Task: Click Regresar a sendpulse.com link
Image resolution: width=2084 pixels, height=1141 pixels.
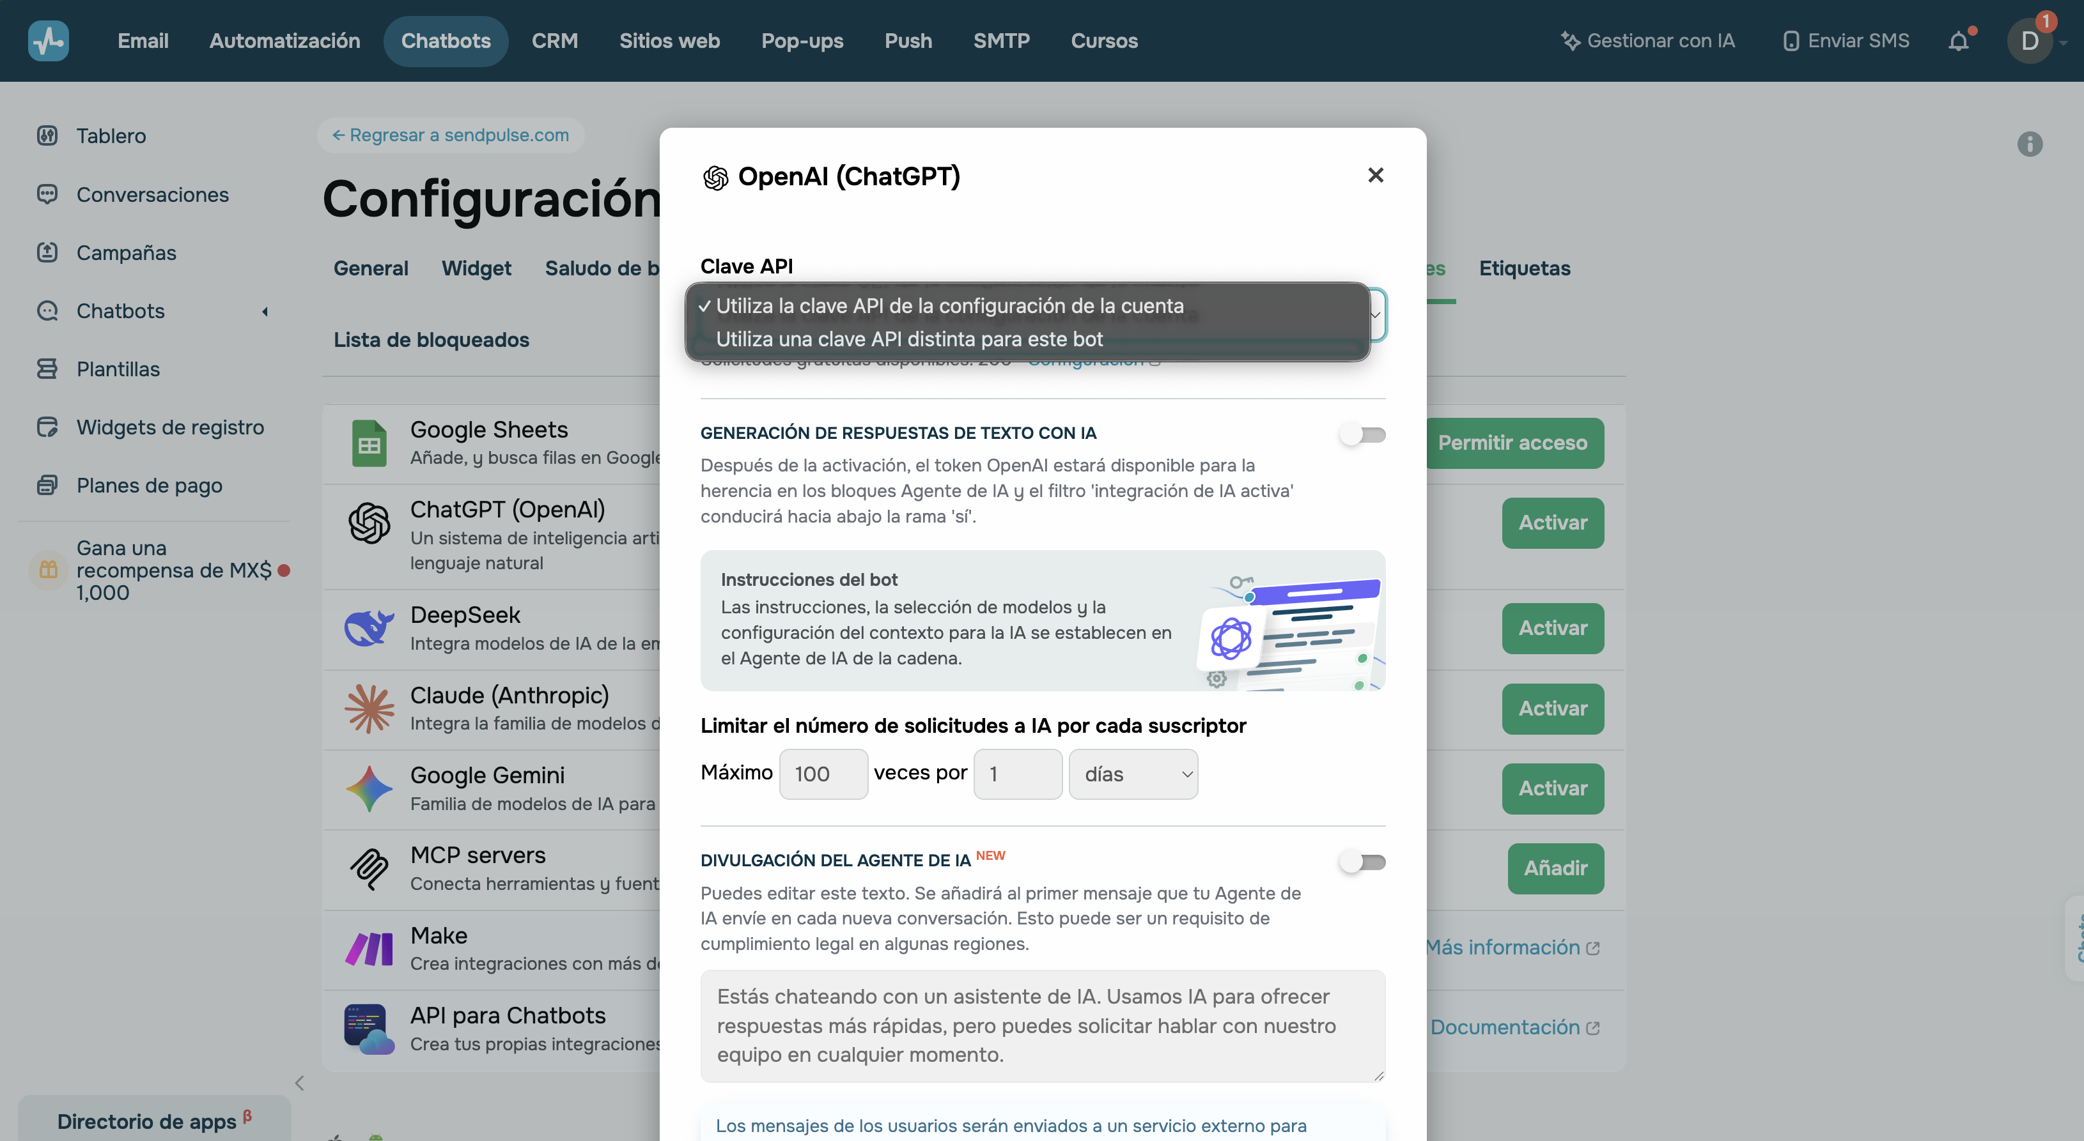Action: pyautogui.click(x=451, y=135)
